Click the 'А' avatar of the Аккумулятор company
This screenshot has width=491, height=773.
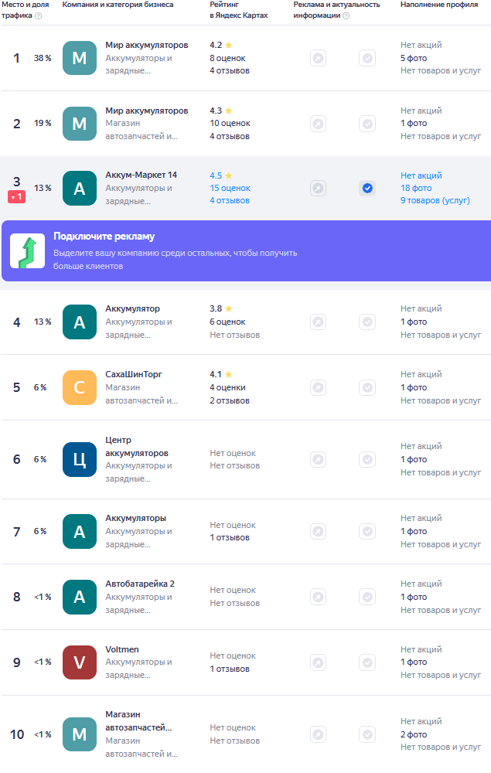pyautogui.click(x=80, y=322)
